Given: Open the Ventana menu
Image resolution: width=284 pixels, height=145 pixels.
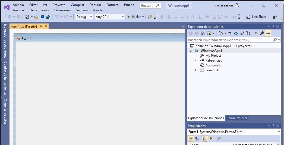Looking at the screenshot, I should [82, 10].
